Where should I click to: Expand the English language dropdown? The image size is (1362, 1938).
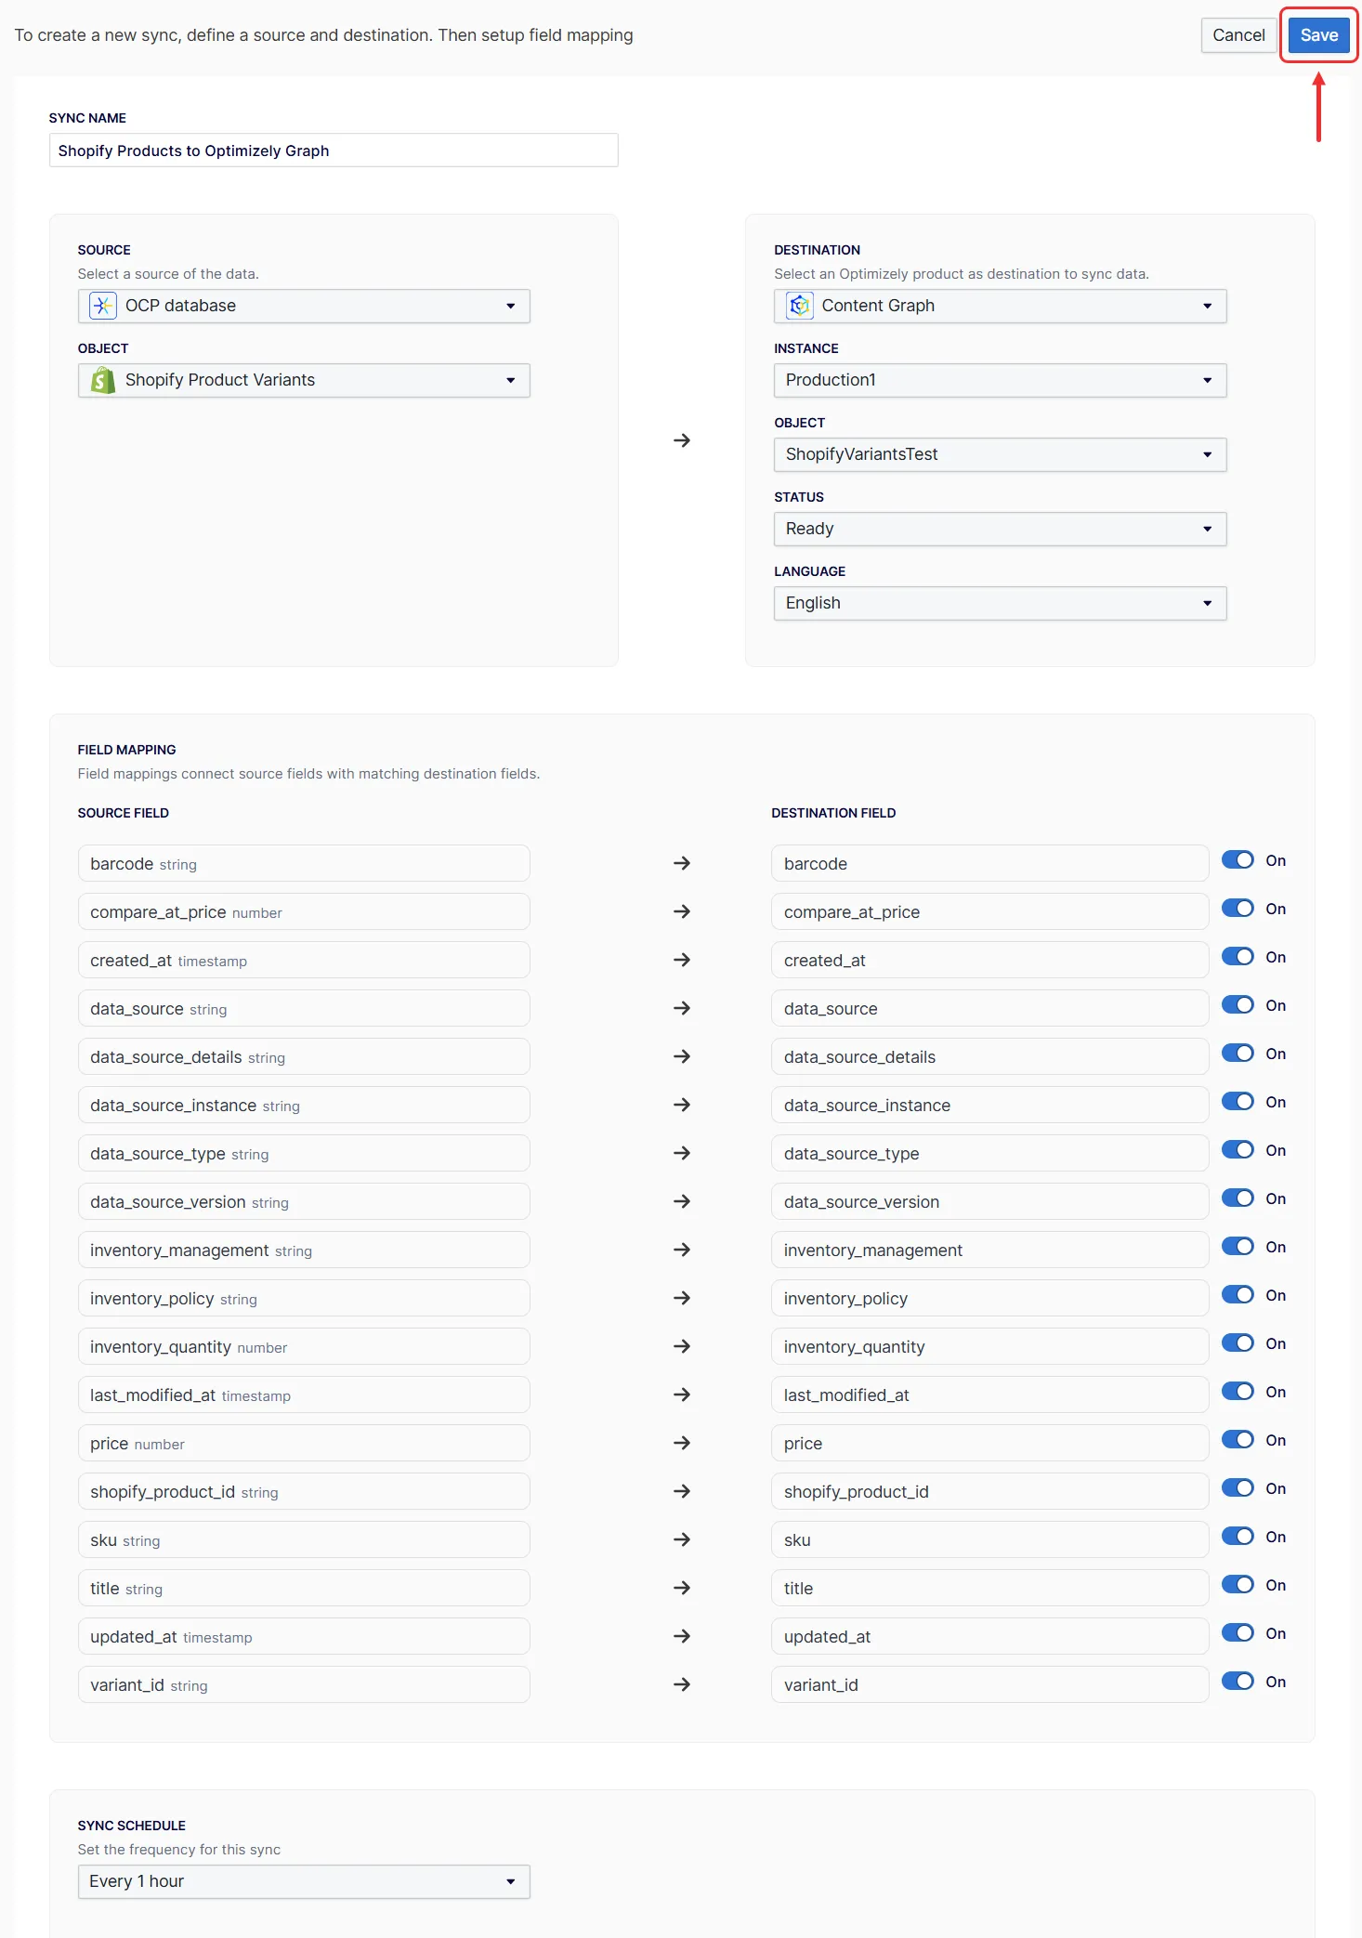coord(1000,603)
